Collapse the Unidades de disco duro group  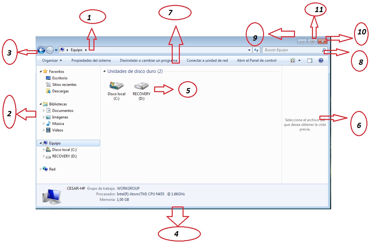point(104,71)
